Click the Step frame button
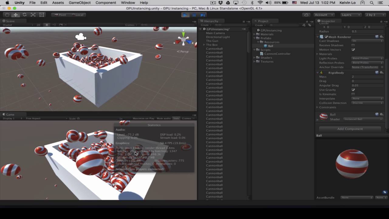 [203, 15]
